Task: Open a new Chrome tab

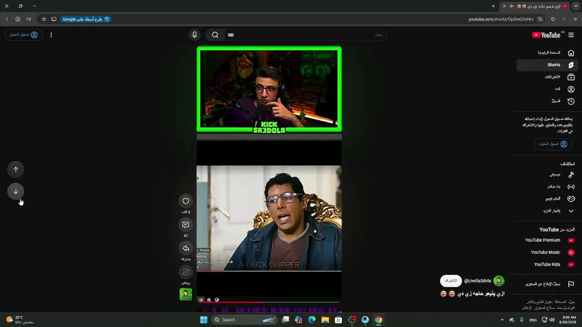Action: pyautogui.click(x=493, y=6)
